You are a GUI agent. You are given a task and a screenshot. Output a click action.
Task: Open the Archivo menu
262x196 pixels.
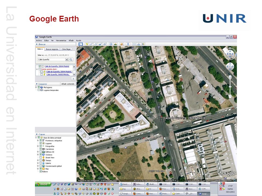pyautogui.click(x=39, y=41)
